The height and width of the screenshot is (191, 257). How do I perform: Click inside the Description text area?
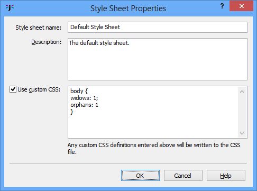click(x=158, y=59)
